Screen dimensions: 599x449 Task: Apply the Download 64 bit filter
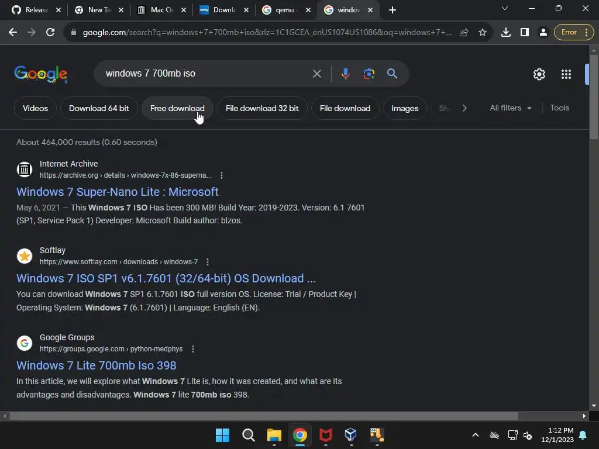[99, 108]
